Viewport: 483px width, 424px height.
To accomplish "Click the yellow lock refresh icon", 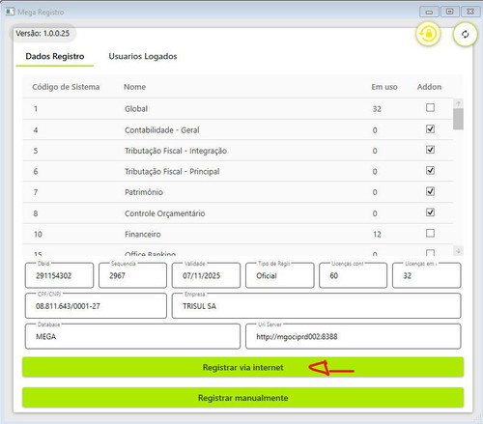I will 428,34.
